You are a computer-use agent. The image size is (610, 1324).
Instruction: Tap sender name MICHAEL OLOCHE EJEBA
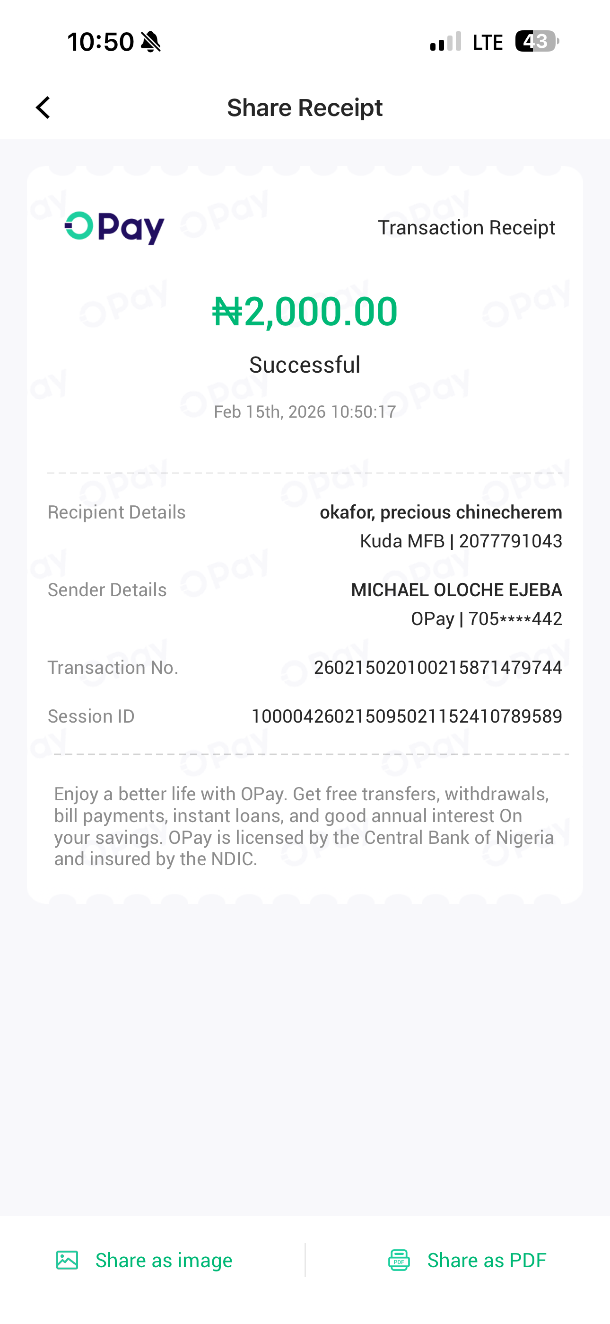coord(456,590)
